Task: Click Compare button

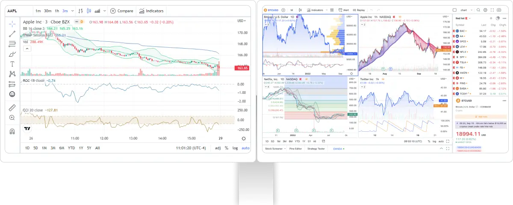Action: 121,11
